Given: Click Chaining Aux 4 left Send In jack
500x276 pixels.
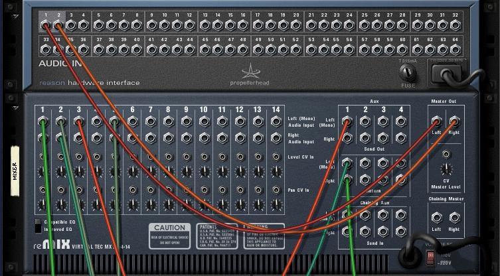Looking at the screenshot, I should [401, 215].
